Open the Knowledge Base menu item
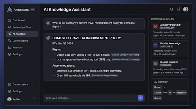Image resolution: width=196 pixels, height=109 pixels. click(x=22, y=27)
